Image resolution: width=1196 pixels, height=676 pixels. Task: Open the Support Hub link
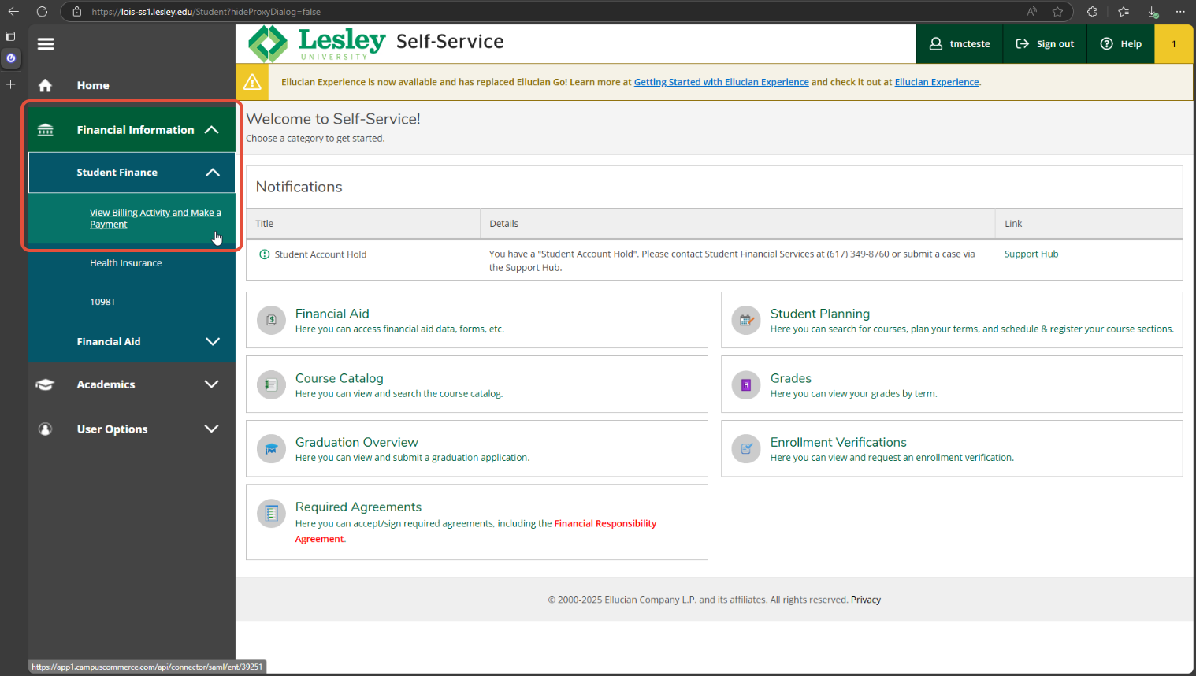click(1031, 254)
